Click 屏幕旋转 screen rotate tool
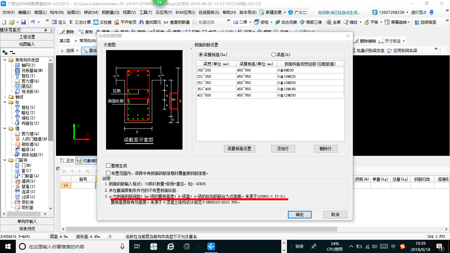 pyautogui.click(x=396, y=22)
